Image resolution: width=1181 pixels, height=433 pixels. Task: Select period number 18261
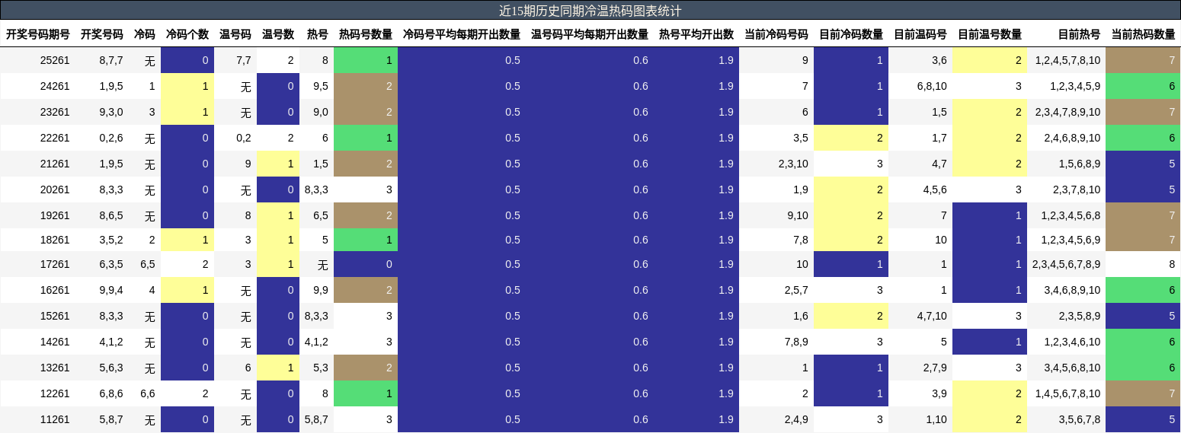[x=55, y=240]
